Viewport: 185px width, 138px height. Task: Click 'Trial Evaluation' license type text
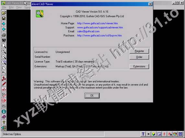pos(64,62)
